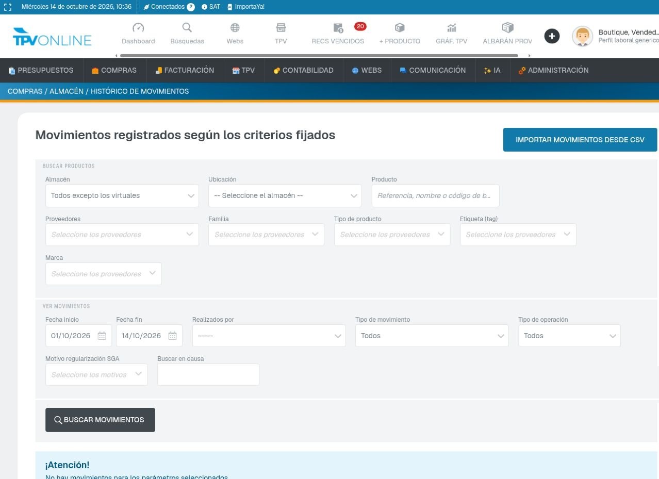Expand the Tipo de movimiento dropdown

pyautogui.click(x=432, y=336)
